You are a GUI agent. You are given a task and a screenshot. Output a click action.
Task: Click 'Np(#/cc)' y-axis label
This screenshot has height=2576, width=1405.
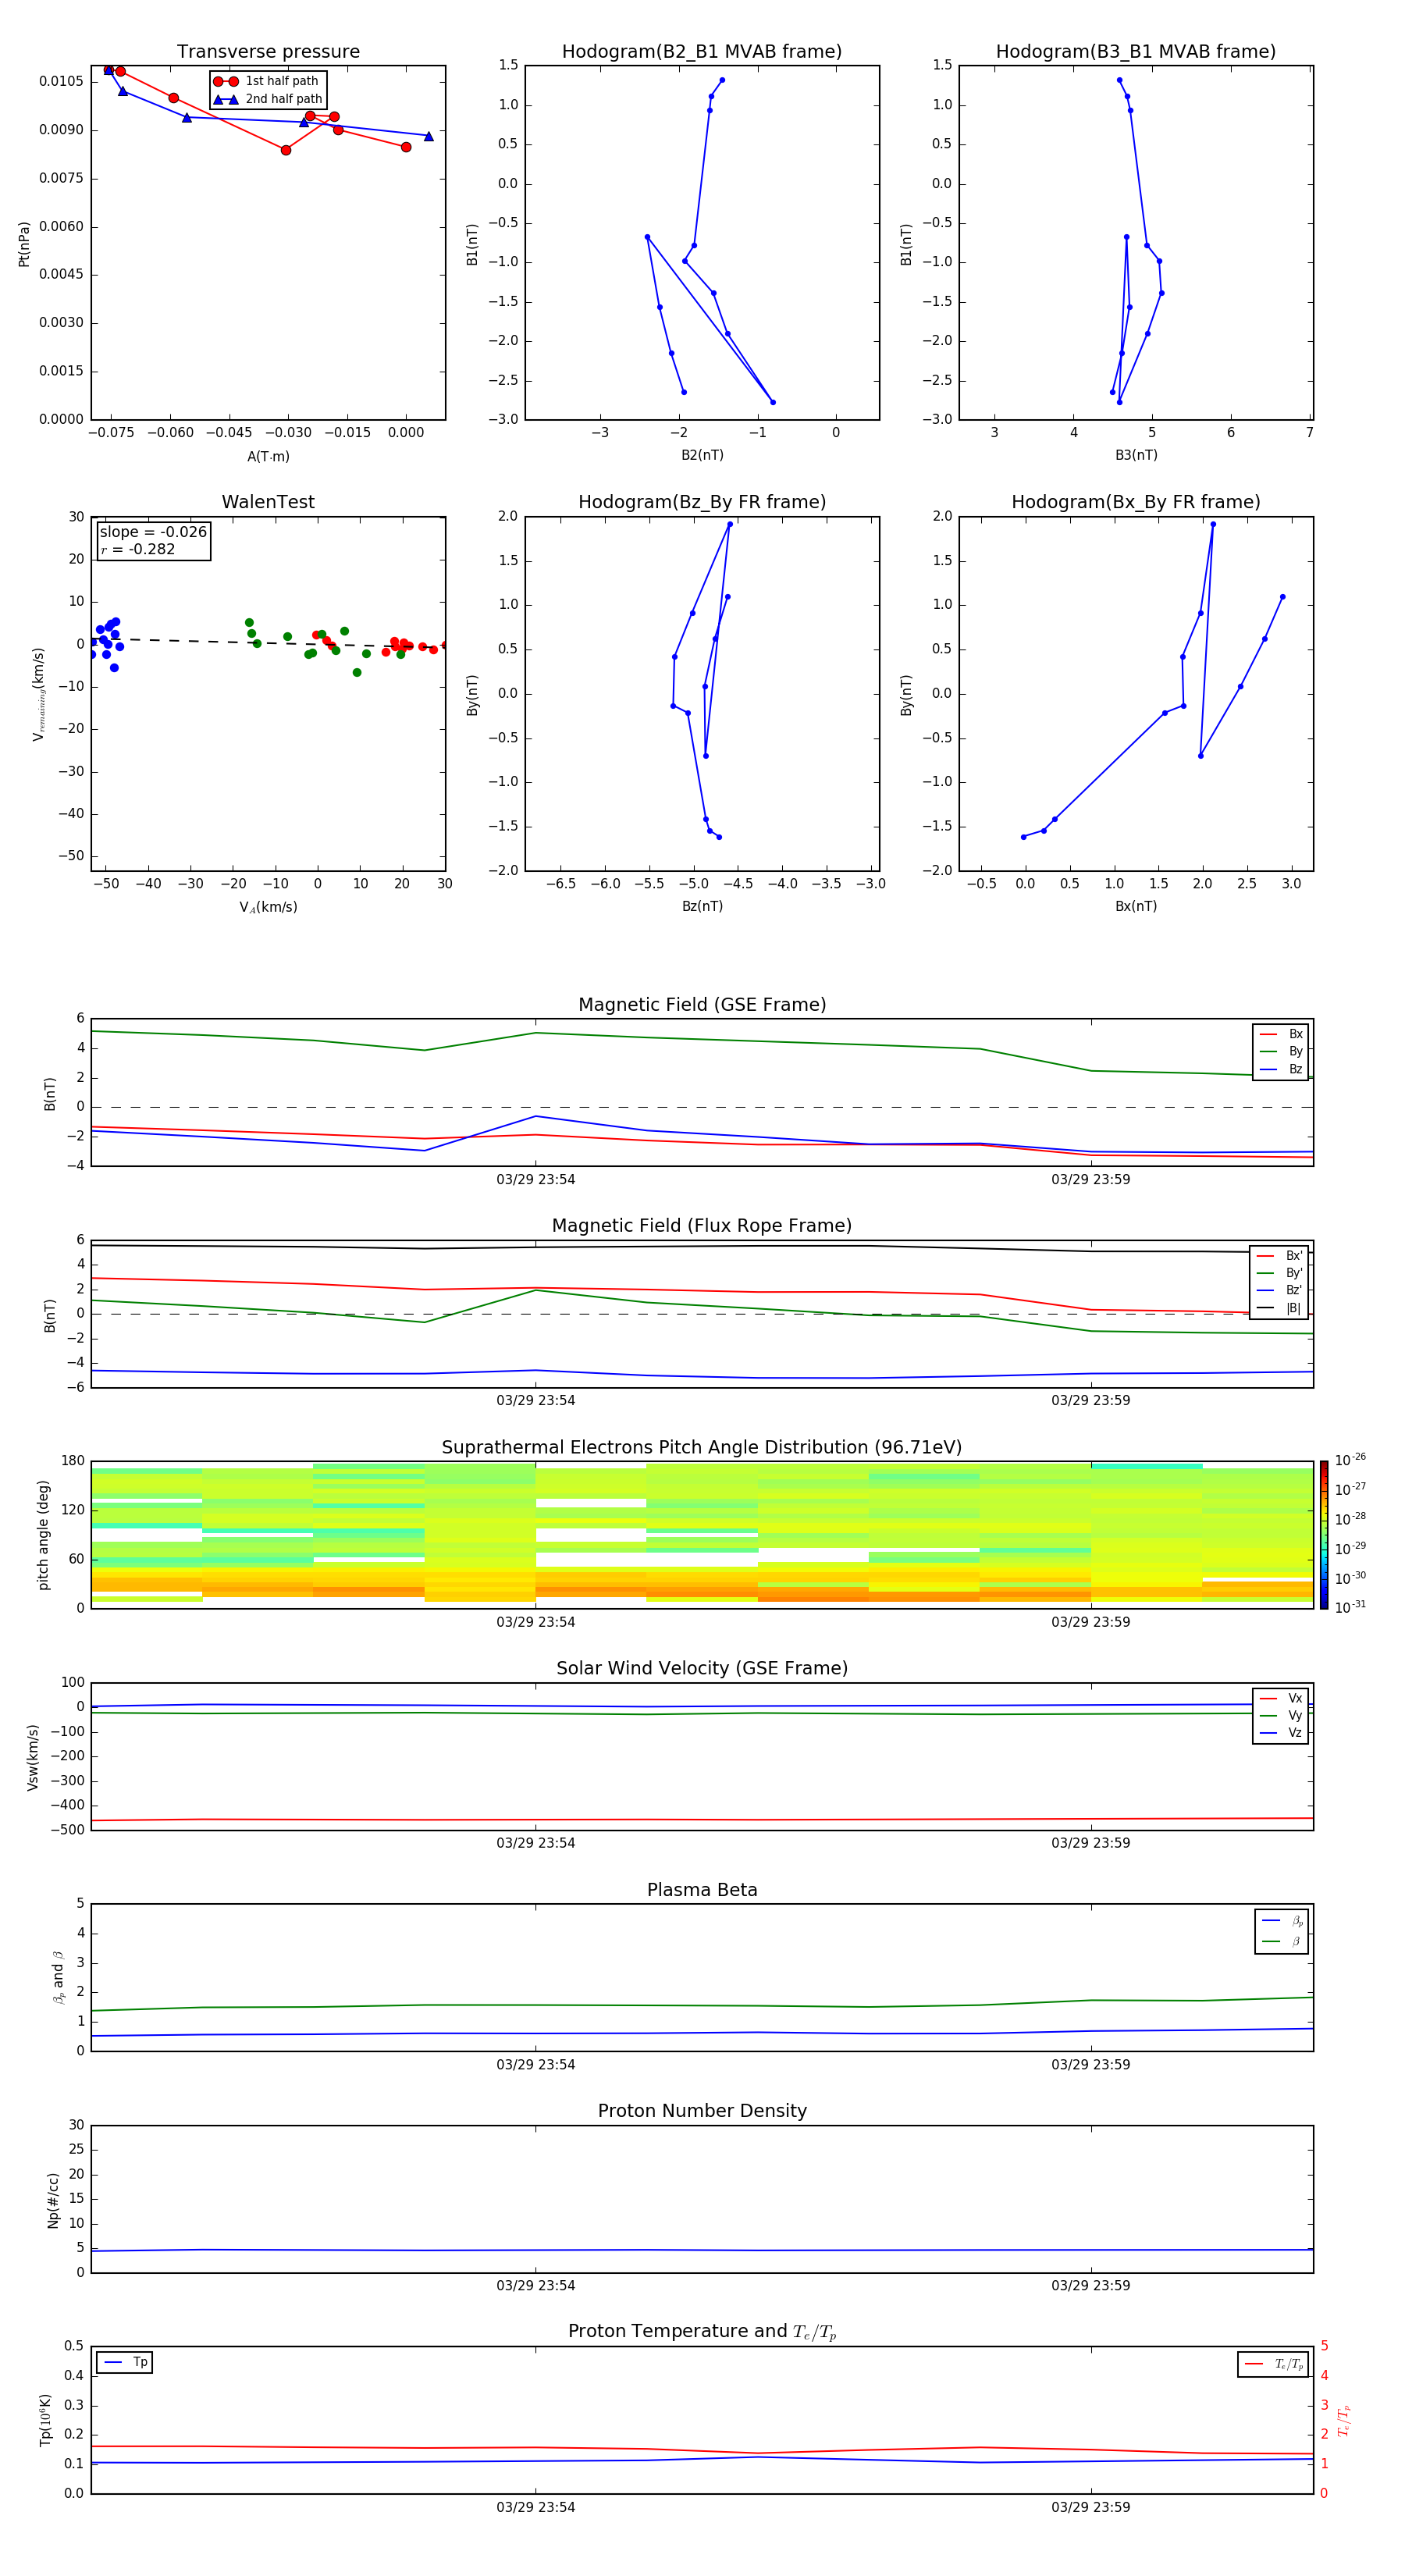pyautogui.click(x=53, y=2199)
